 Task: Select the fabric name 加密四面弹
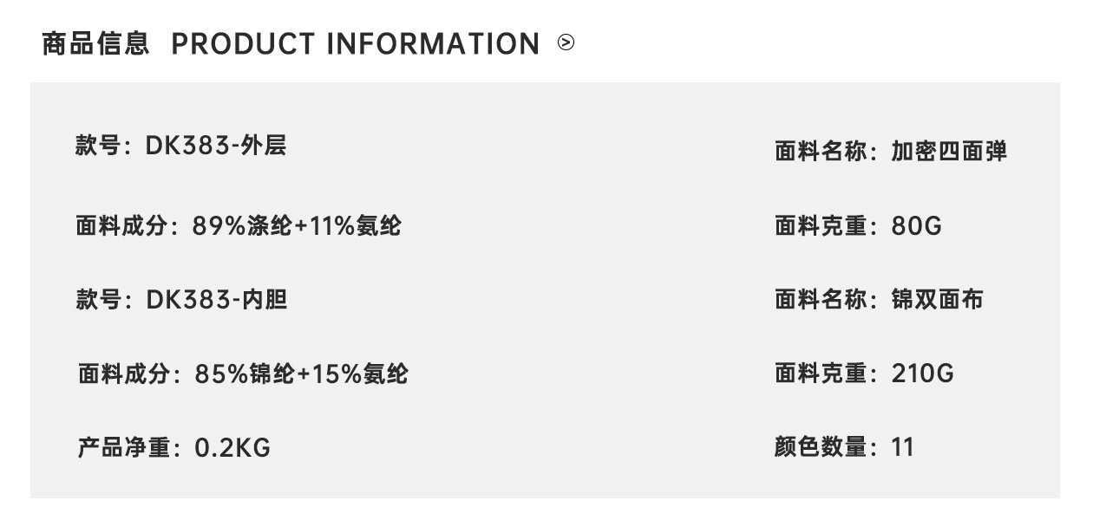pyautogui.click(x=949, y=152)
